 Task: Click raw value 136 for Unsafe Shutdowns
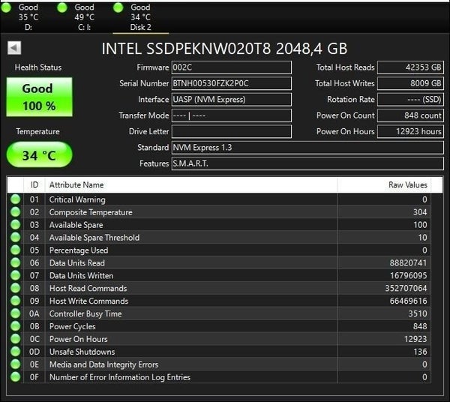(420, 352)
